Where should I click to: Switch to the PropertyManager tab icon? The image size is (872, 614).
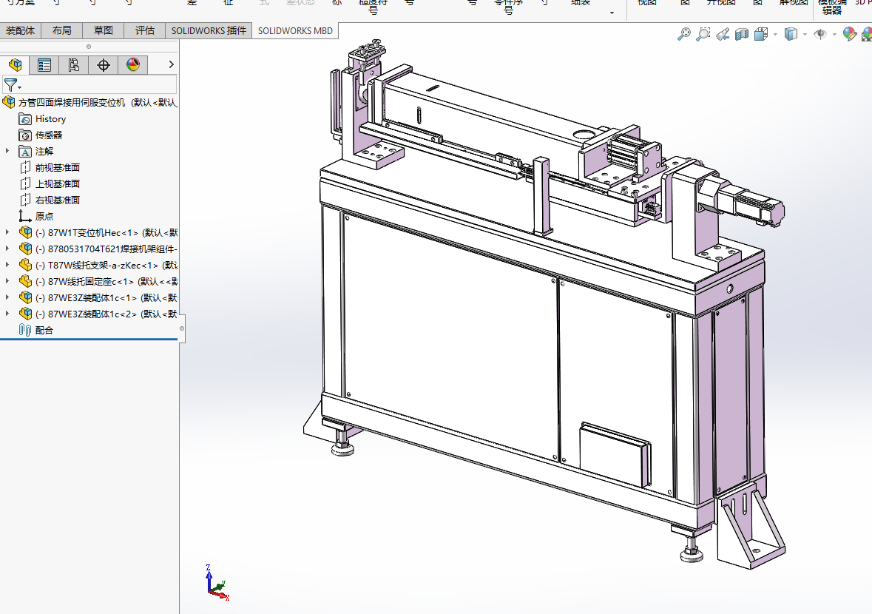click(44, 65)
